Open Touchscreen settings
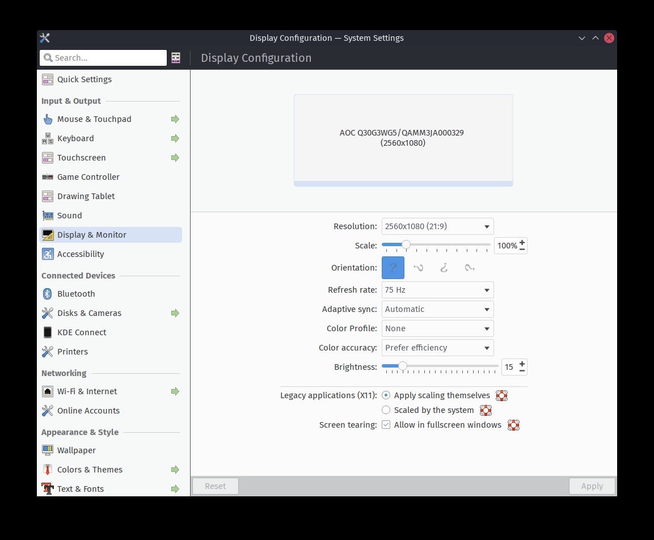Viewport: 654px width, 540px height. point(111,158)
